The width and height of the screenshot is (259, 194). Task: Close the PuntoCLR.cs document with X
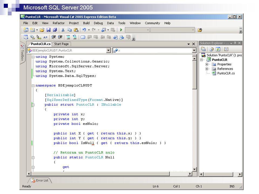point(194,44)
